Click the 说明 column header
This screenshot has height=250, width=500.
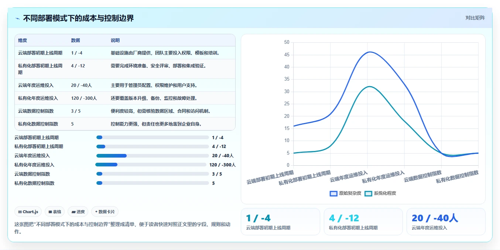115,41
